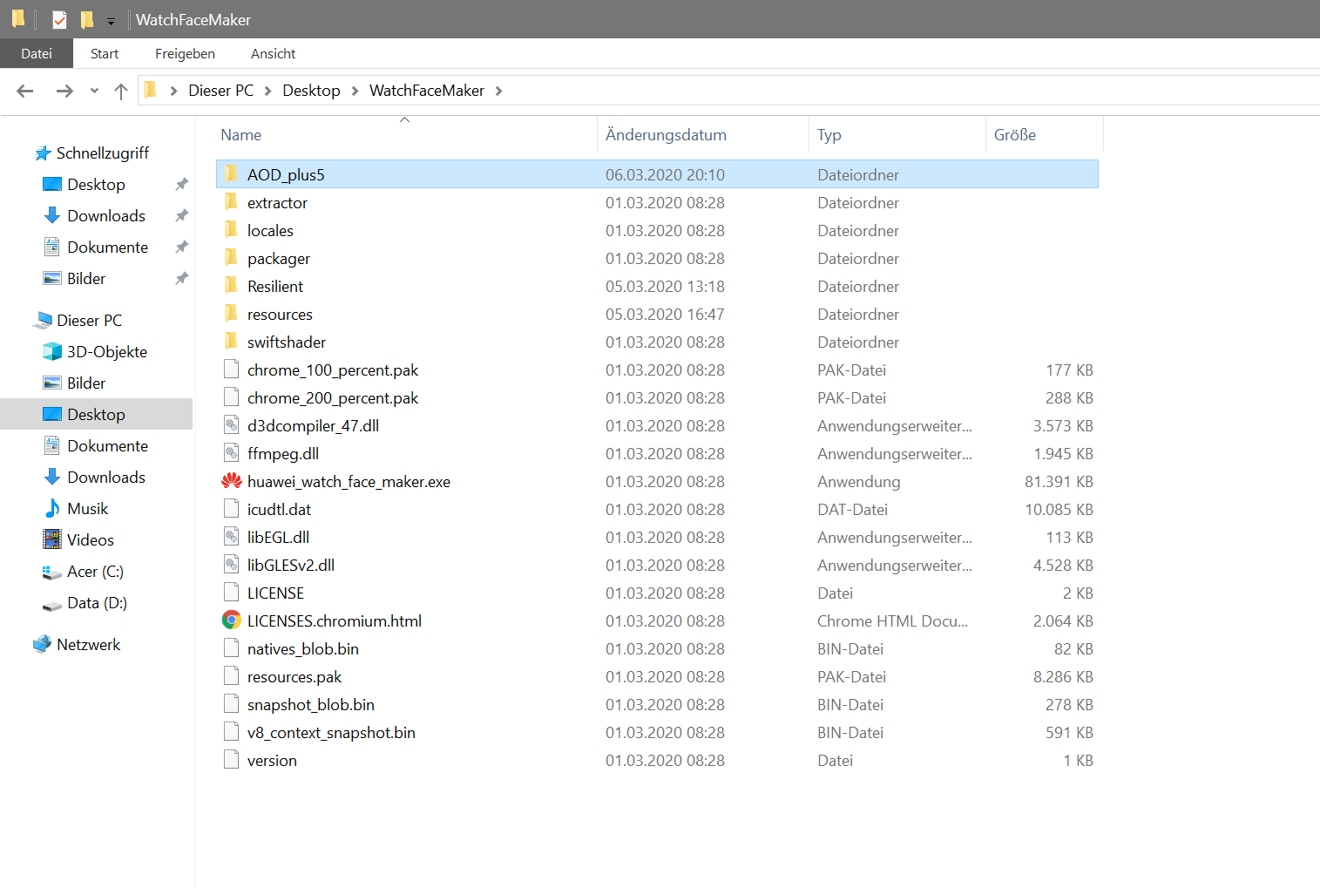
Task: Expand chevron between Desktop and WatchFaceMaker
Action: (355, 91)
